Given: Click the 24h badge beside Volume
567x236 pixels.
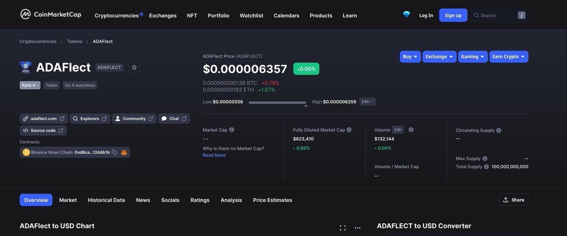Looking at the screenshot, I should pos(398,130).
